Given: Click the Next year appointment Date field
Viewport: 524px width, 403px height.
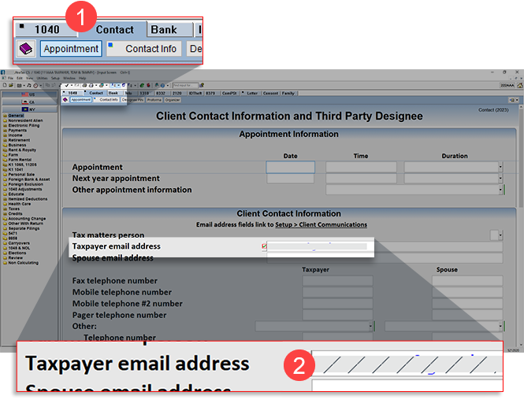Looking at the screenshot, I should click(x=291, y=179).
